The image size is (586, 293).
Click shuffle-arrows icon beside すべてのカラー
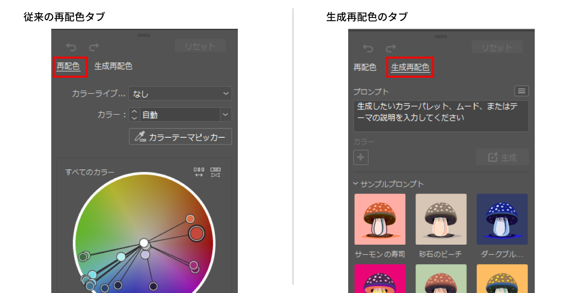[x=215, y=172]
